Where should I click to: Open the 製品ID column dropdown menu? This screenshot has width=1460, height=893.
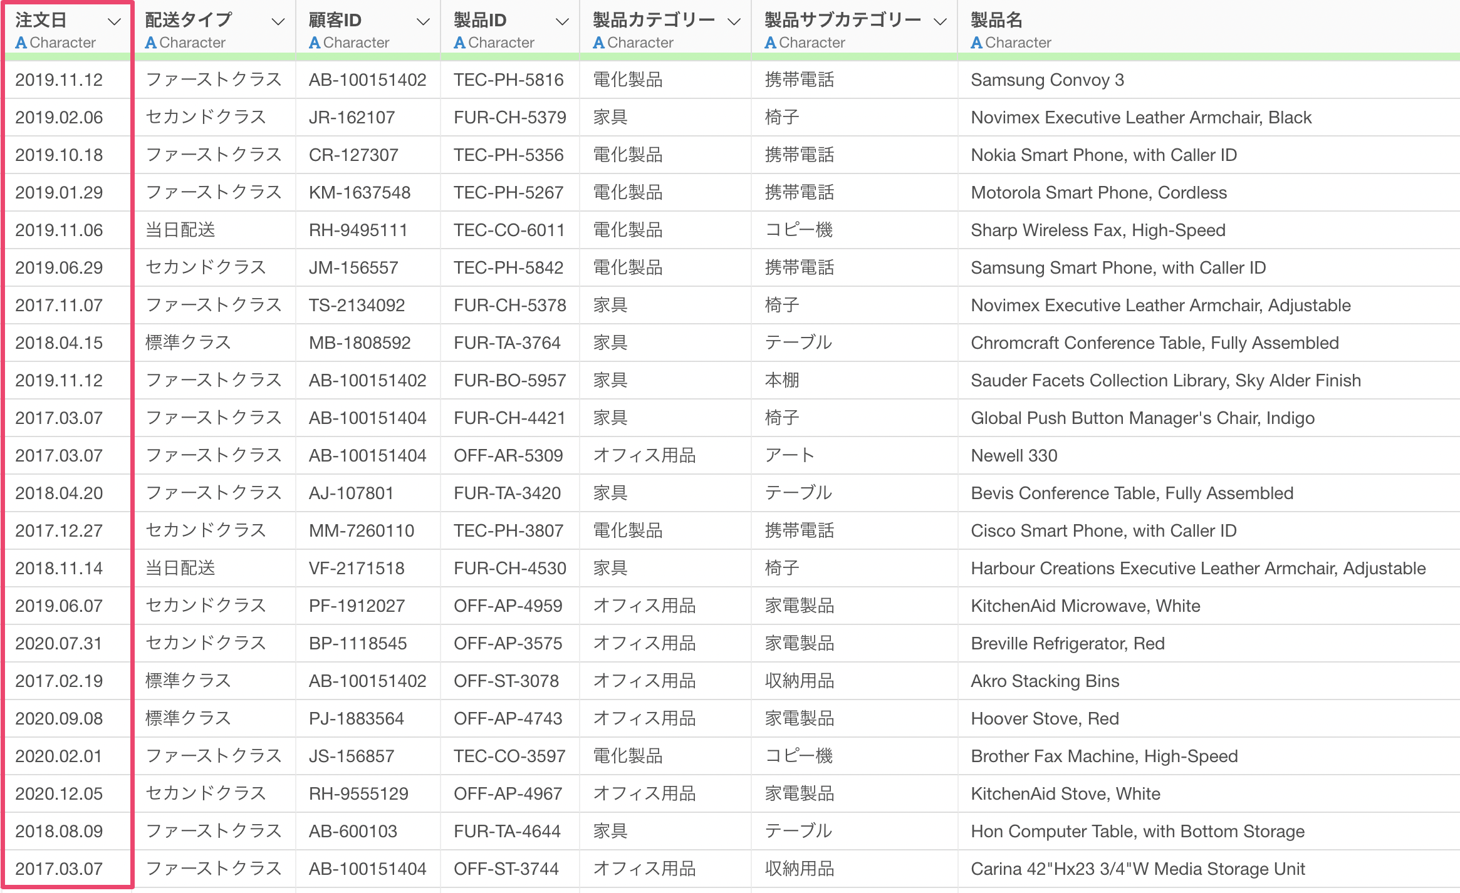[x=563, y=22]
